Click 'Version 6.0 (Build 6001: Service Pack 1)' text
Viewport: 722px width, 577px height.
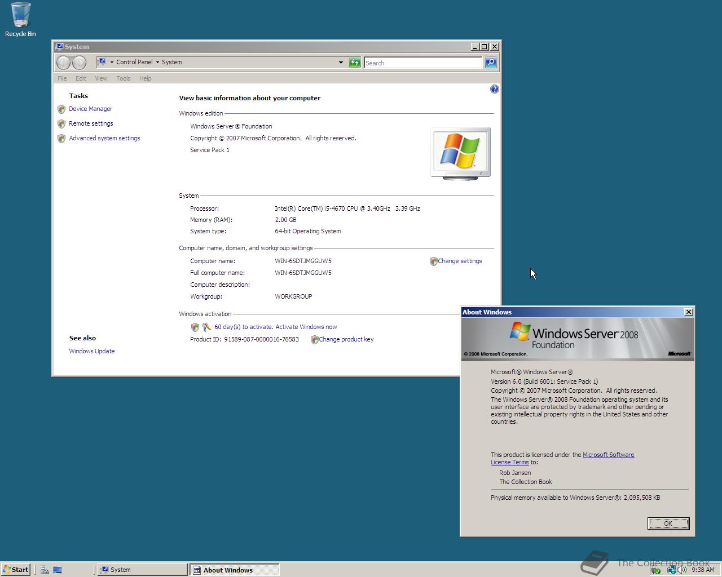544,381
